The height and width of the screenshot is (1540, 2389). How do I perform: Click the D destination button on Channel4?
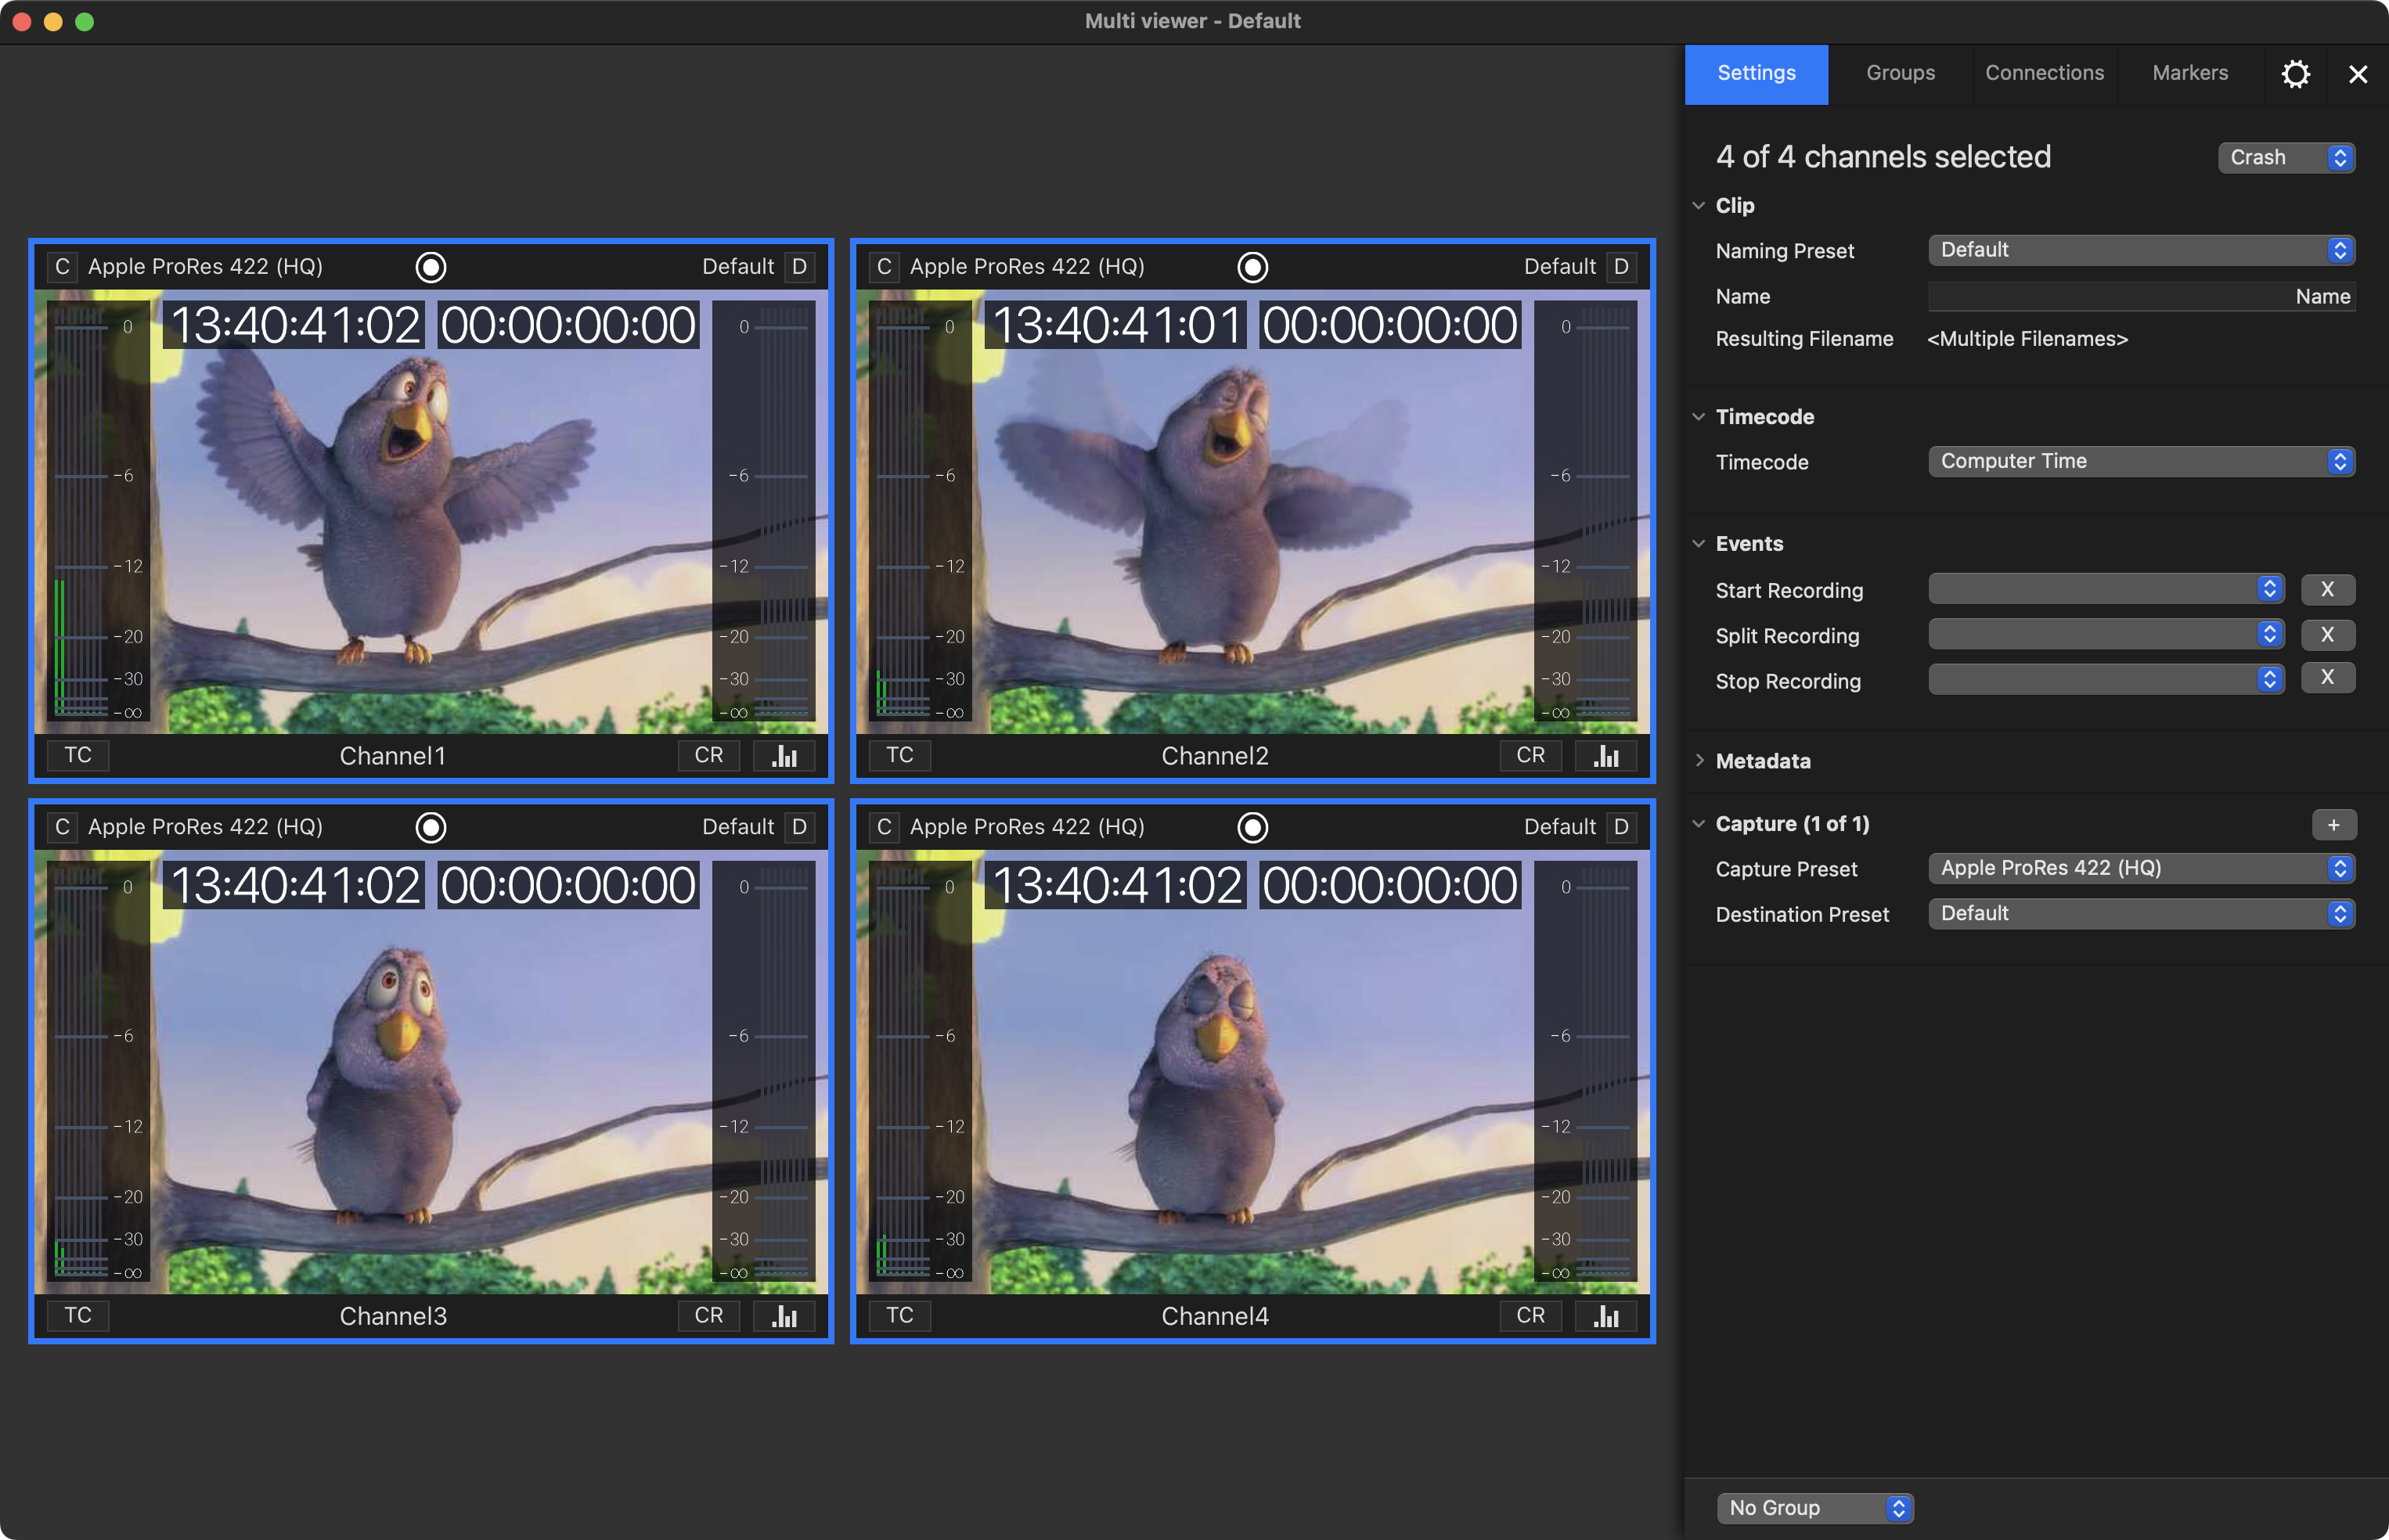pyautogui.click(x=1622, y=827)
